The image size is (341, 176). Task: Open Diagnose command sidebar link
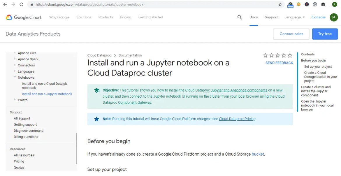tap(29, 131)
